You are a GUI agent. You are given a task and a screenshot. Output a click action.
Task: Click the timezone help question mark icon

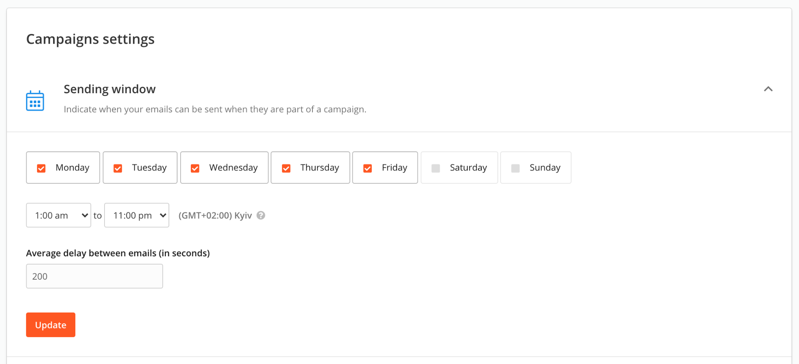click(261, 215)
